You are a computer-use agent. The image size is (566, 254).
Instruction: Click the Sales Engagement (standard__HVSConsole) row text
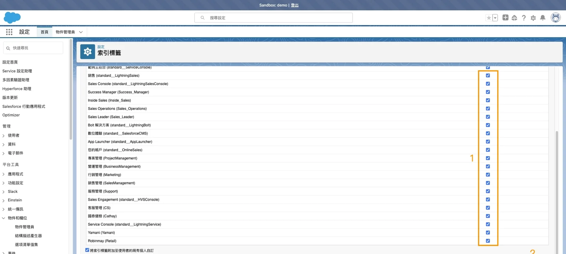click(123, 200)
